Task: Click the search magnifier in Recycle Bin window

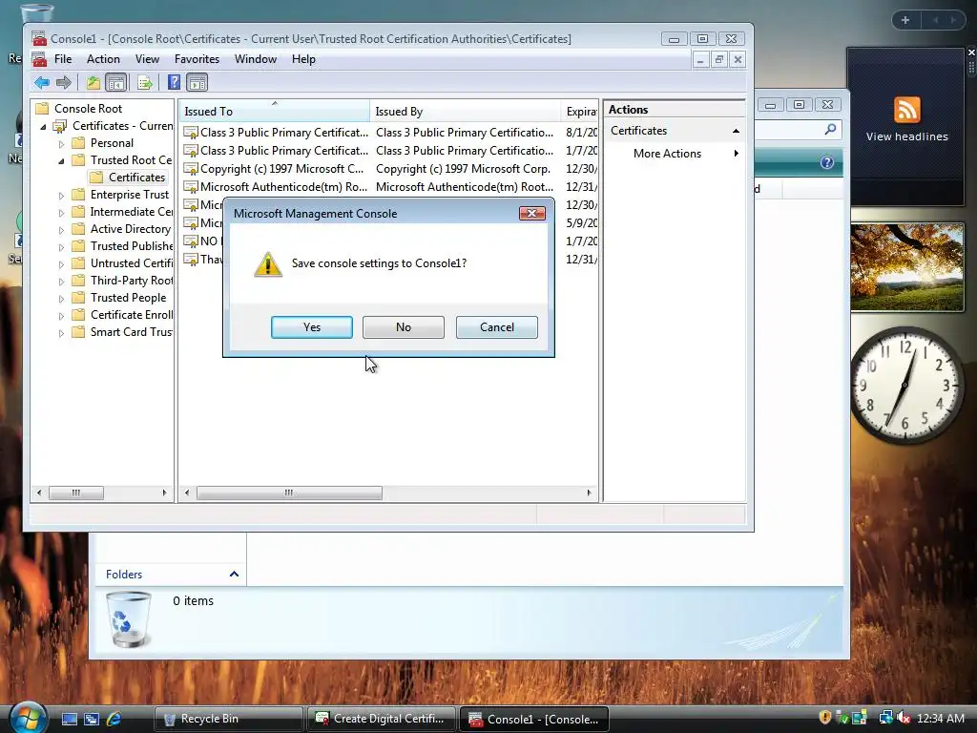Action: click(830, 129)
